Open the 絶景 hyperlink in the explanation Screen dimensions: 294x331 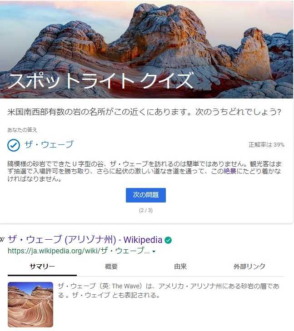[x=230, y=171]
